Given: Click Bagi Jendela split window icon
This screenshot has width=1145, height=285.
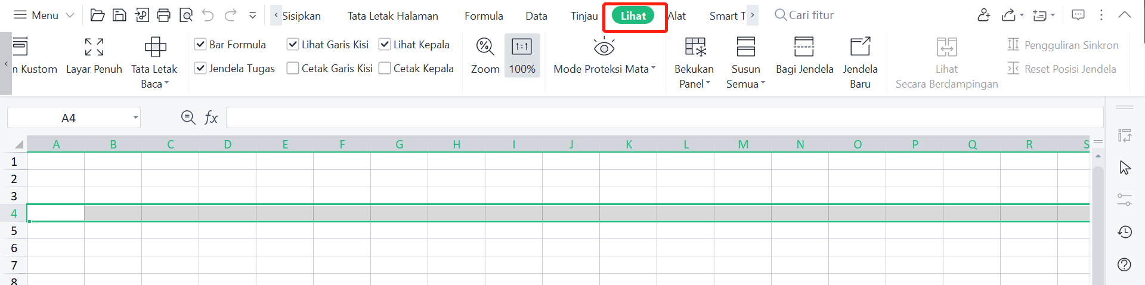Looking at the screenshot, I should [x=804, y=47].
